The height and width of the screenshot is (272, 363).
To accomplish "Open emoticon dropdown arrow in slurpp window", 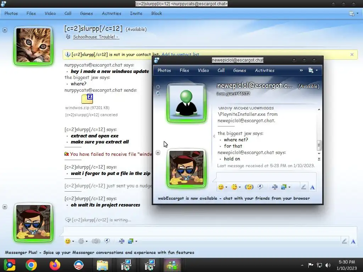I will pos(73,242).
